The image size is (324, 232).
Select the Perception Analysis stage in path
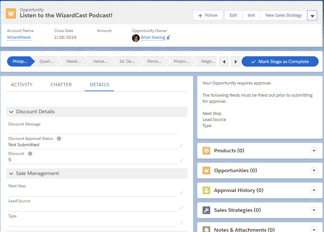tap(154, 61)
